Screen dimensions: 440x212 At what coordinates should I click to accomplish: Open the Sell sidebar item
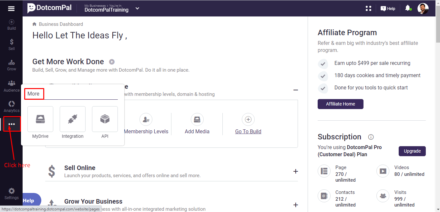point(12,45)
